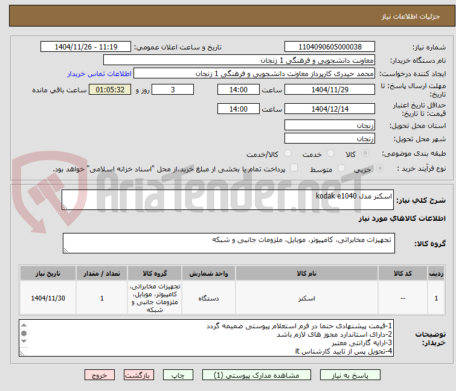Click the چاپ print button

tap(178, 375)
